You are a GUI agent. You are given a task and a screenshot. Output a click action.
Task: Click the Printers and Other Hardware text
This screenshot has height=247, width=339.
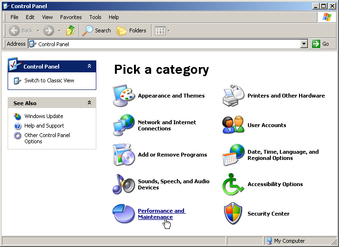[x=286, y=96]
